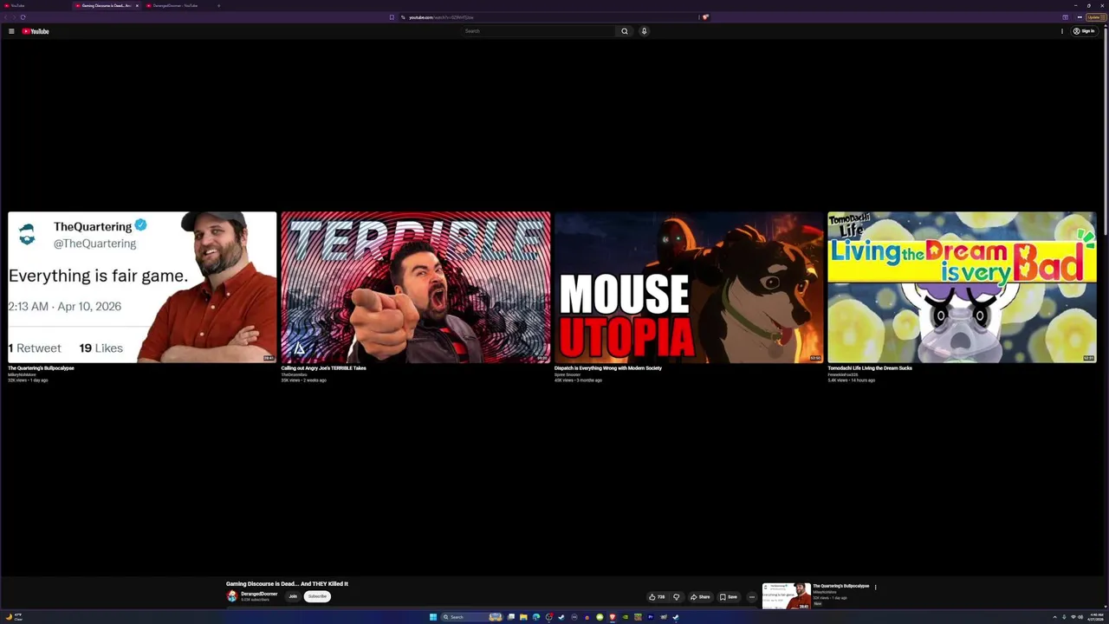The width and height of the screenshot is (1109, 624).
Task: Open DerangedDoomer channel avatar
Action: [231, 596]
